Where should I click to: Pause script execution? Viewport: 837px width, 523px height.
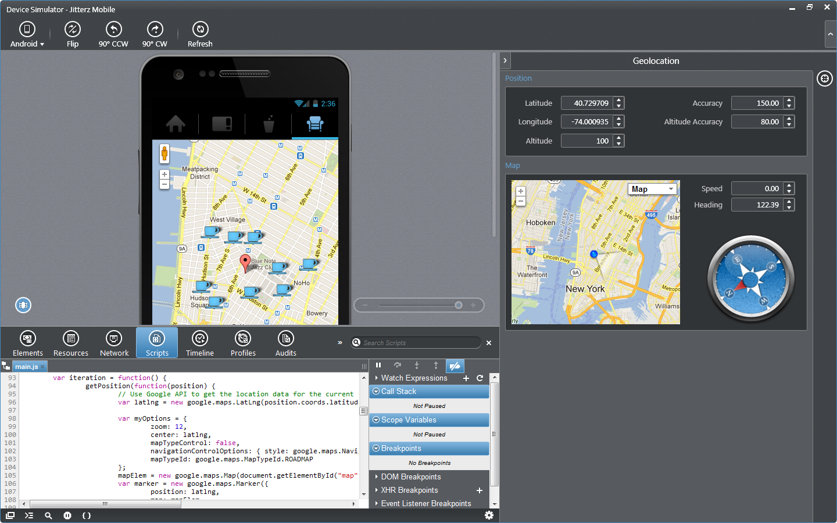(378, 366)
